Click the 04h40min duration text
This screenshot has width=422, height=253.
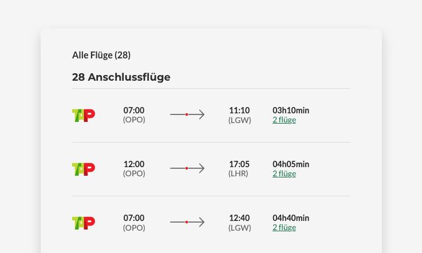point(291,218)
